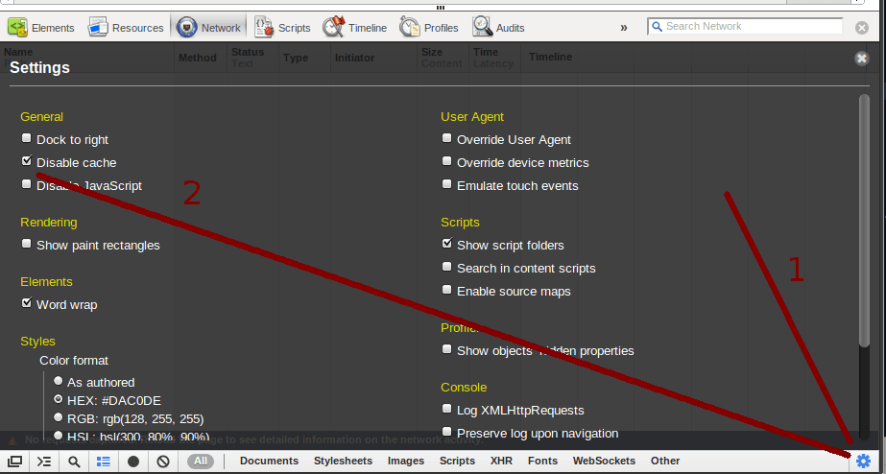Click the record network log button
The height and width of the screenshot is (474, 886).
(133, 461)
